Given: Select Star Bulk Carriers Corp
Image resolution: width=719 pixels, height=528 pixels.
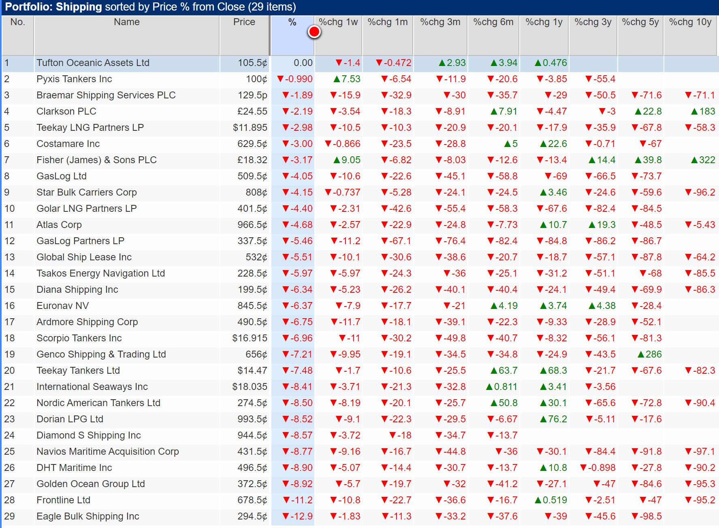Looking at the screenshot, I should click(x=87, y=192).
